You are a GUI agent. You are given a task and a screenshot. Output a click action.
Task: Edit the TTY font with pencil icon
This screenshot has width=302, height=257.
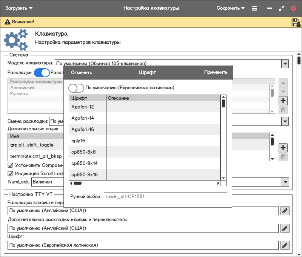pos(285,245)
